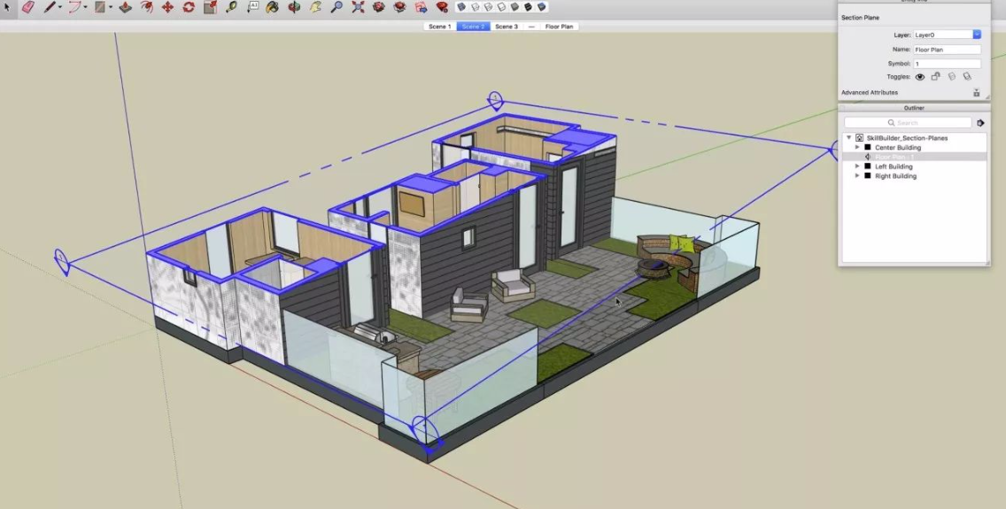1006x509 pixels.
Task: Select Center Building in Outliner
Action: tap(898, 148)
